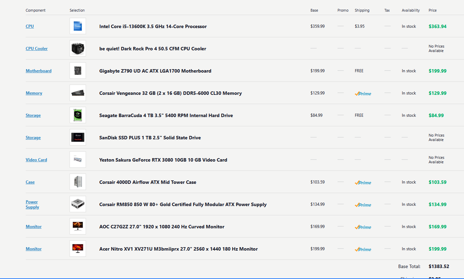464x279 pixels.
Task: Open Corsair 4000D Airflow product name
Action: [148, 182]
